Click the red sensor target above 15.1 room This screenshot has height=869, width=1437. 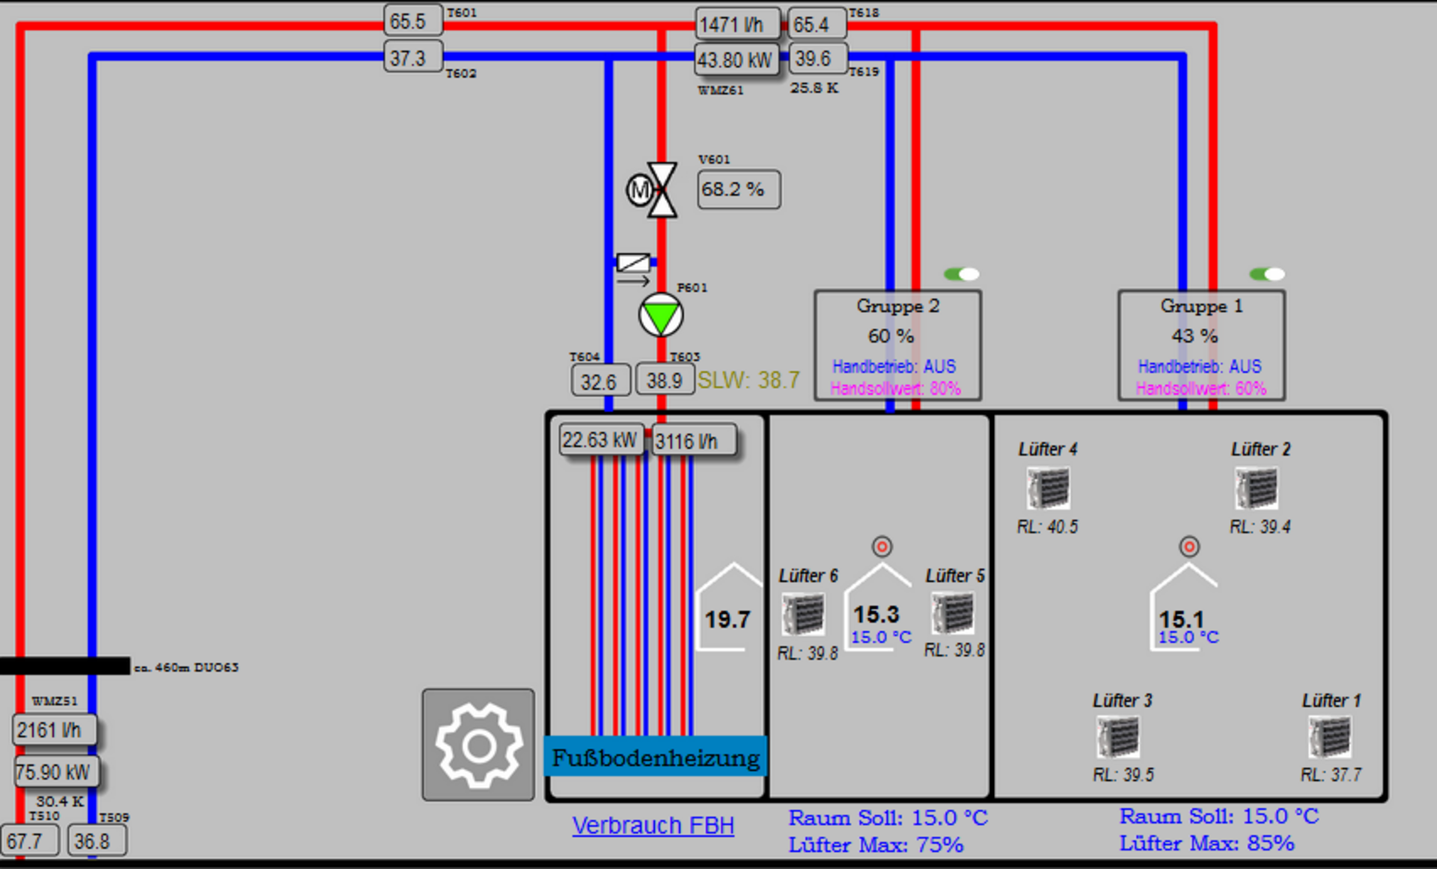(1189, 547)
